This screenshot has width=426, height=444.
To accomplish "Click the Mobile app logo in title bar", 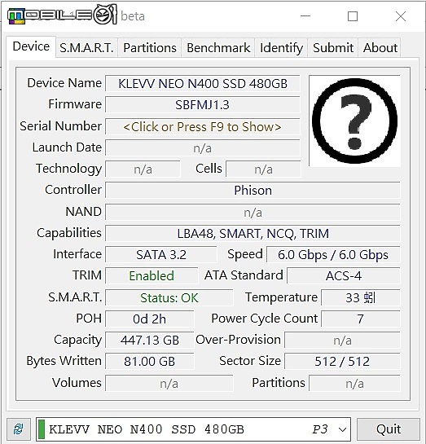I will (x=62, y=15).
